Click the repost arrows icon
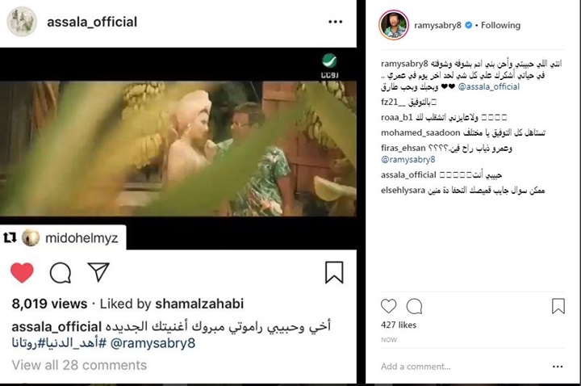This screenshot has width=581, height=386. (x=10, y=237)
